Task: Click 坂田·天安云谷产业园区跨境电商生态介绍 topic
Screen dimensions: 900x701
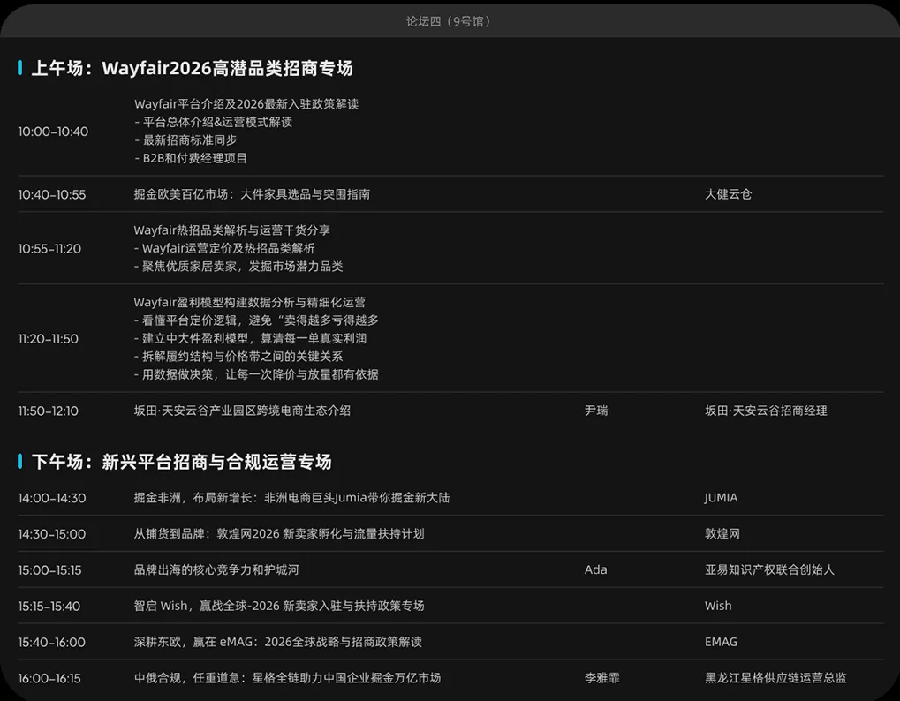Action: click(x=242, y=411)
